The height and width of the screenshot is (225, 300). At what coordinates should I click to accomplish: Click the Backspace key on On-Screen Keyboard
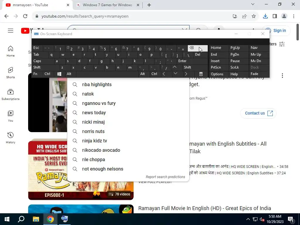point(197,48)
